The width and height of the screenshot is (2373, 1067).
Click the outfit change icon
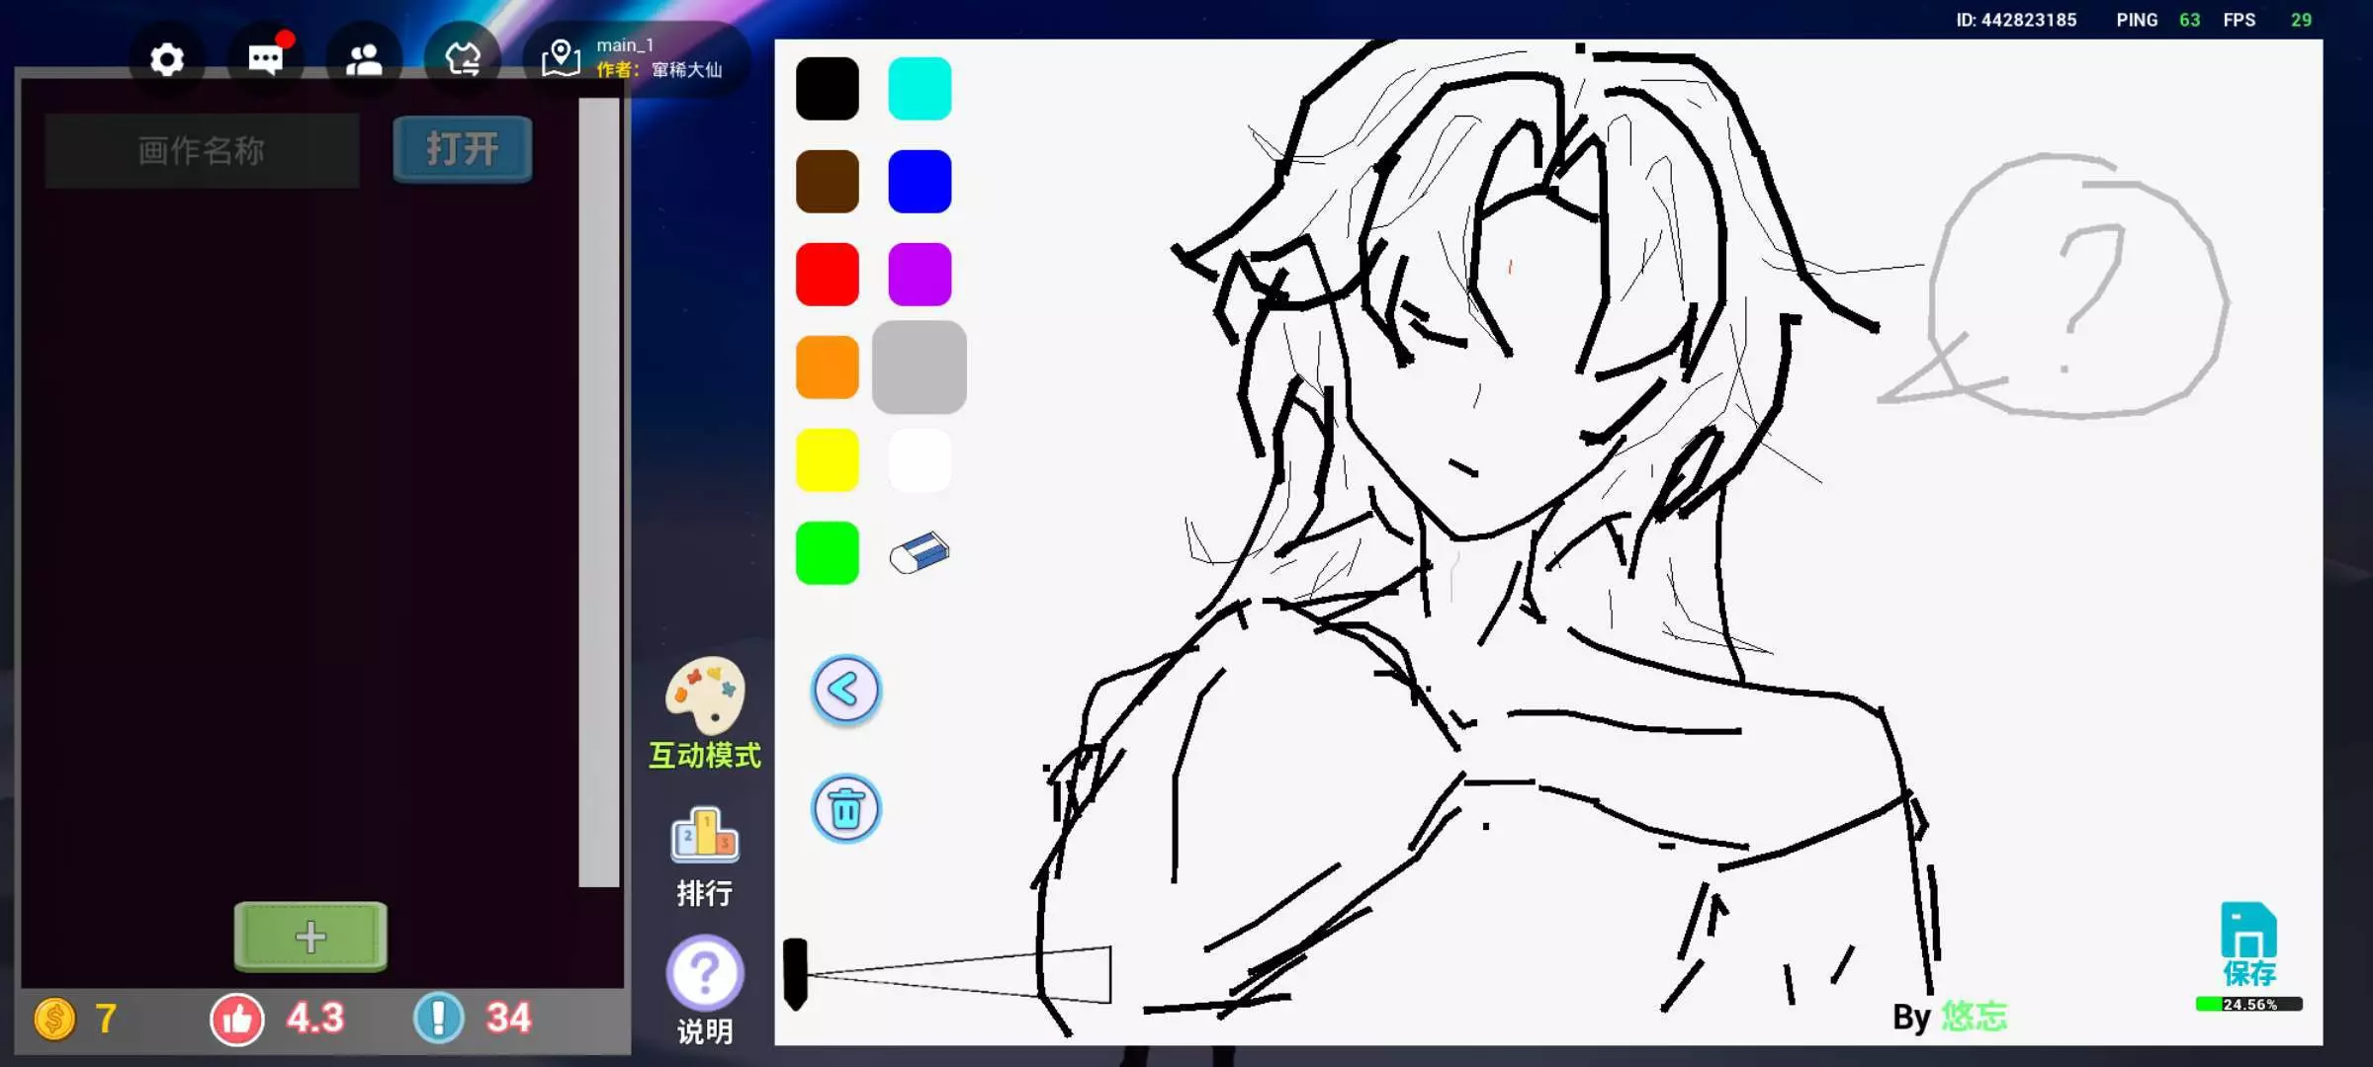point(462,60)
